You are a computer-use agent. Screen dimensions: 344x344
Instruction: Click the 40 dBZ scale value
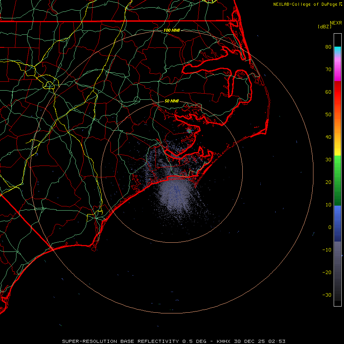[x=328, y=137]
